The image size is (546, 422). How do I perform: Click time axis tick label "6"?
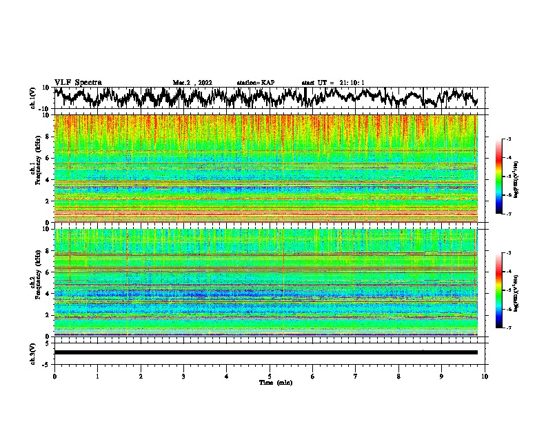[313, 376]
